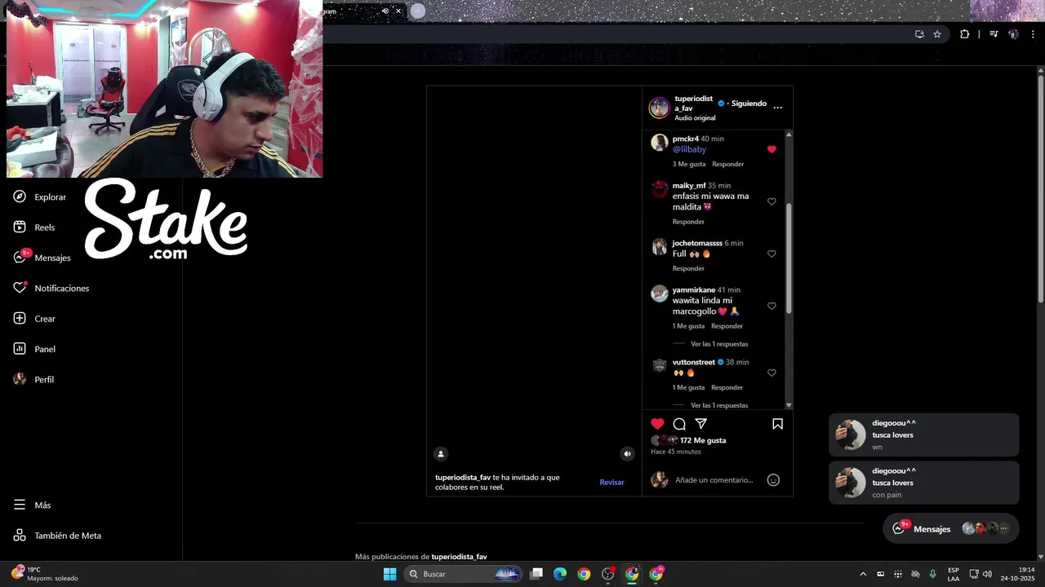
Task: Reply to jochetomassss's comment
Action: pos(688,268)
